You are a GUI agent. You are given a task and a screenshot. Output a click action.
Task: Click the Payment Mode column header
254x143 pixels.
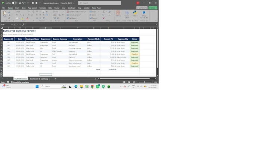pyautogui.click(x=94, y=39)
